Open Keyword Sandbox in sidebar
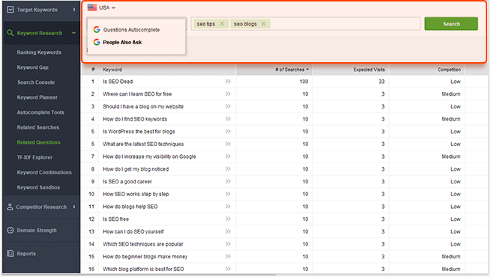This screenshot has width=491, height=277. [38, 187]
